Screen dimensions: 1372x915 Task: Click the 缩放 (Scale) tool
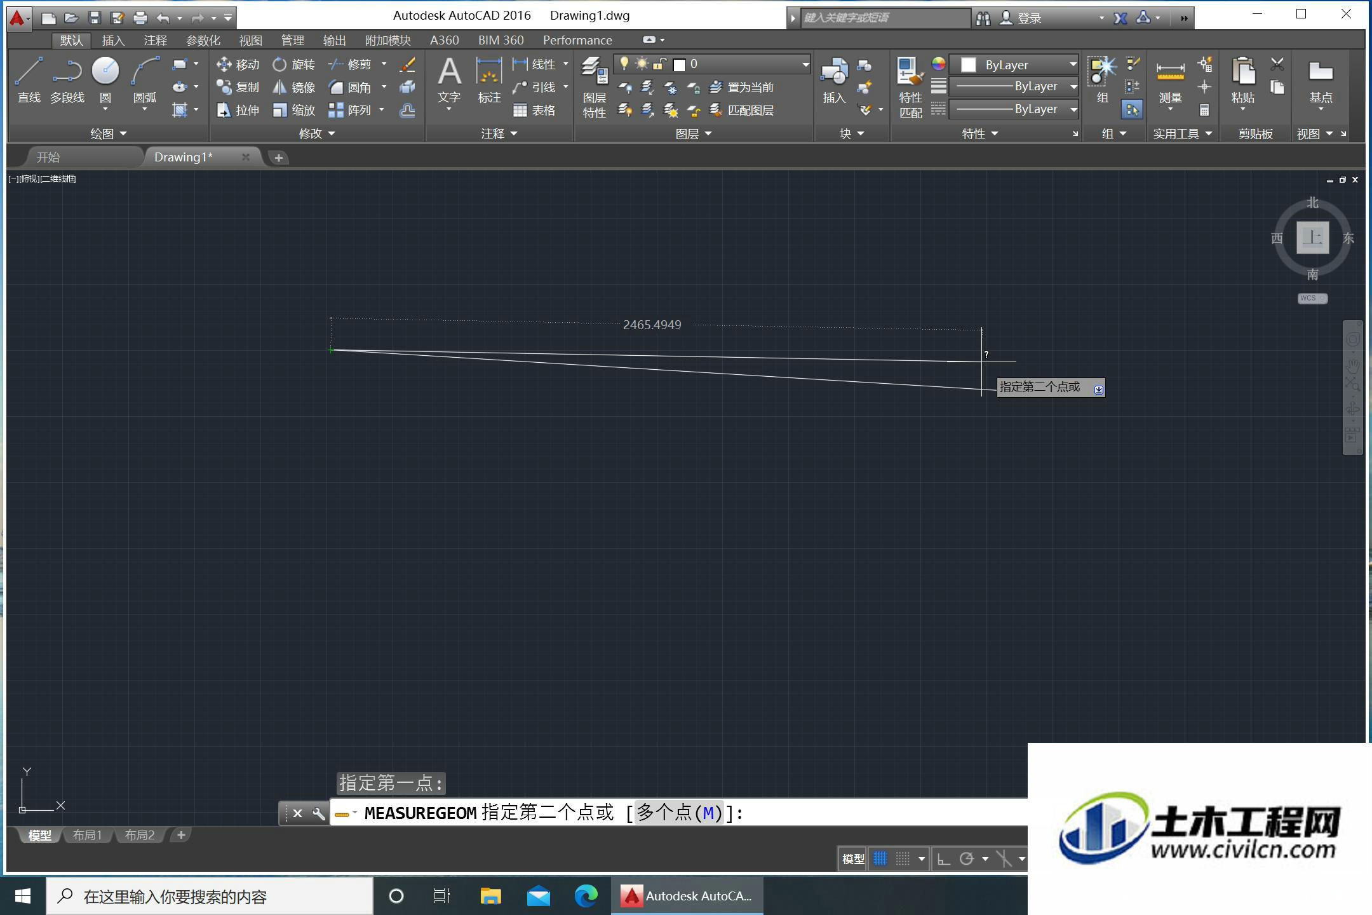(x=293, y=110)
